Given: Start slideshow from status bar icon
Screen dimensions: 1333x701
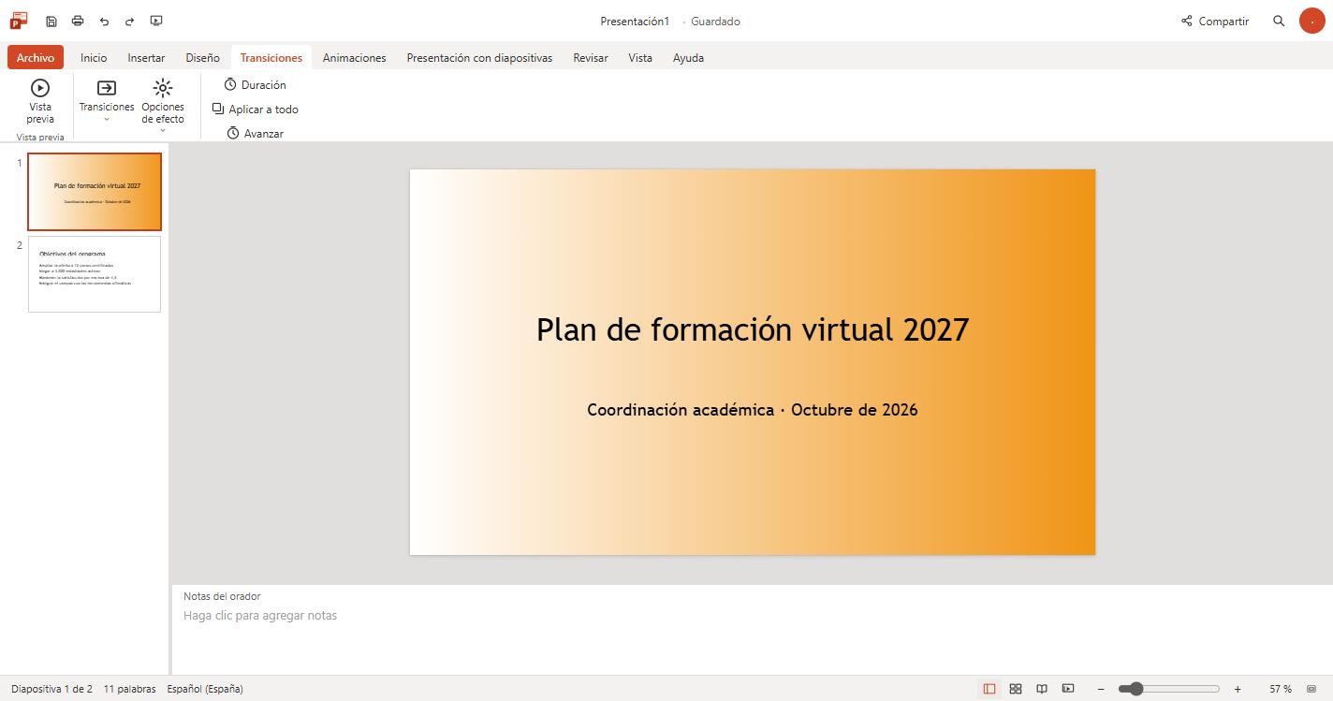Looking at the screenshot, I should click(x=1068, y=689).
